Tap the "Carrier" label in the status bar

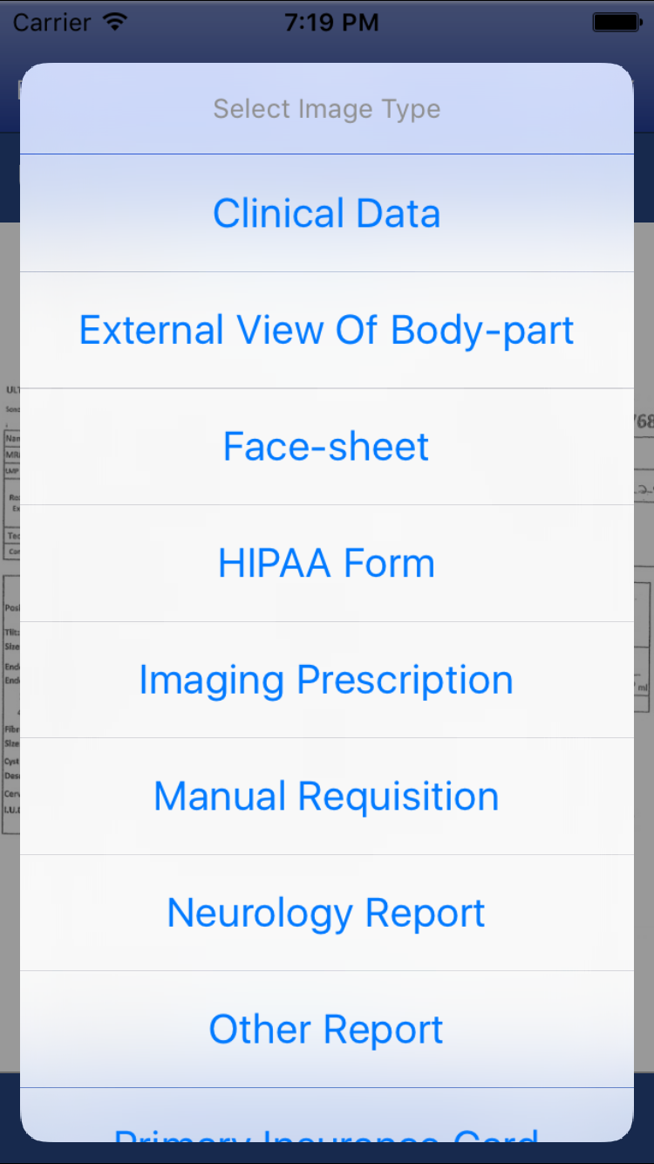pyautogui.click(x=50, y=22)
